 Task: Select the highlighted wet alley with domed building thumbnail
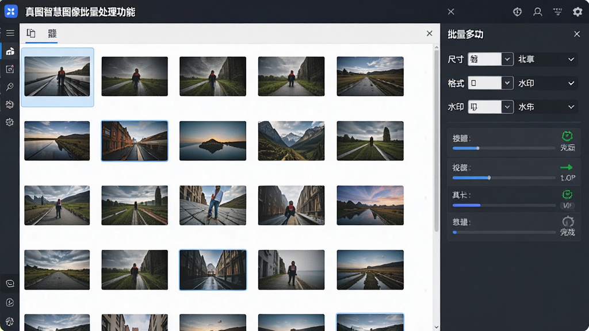coord(213,270)
